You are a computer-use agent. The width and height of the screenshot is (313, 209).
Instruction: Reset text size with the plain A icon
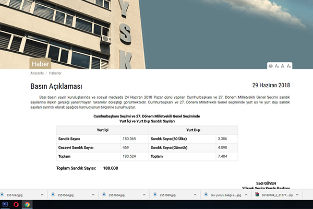282,66
